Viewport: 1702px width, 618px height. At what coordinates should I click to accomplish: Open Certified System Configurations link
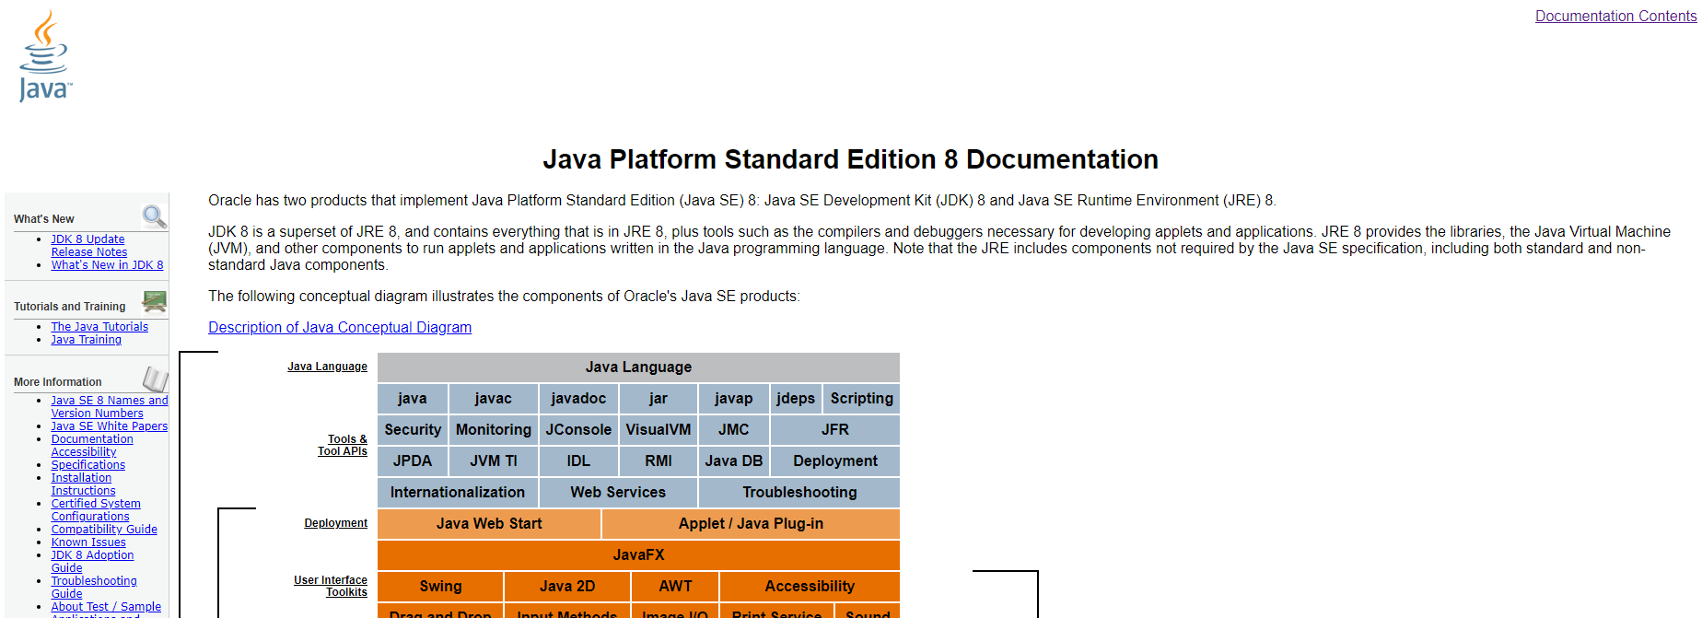click(x=96, y=509)
